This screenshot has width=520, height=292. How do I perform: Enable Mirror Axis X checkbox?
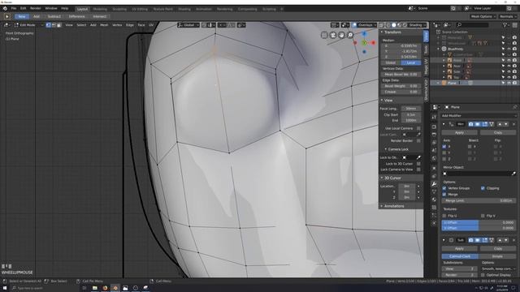444,147
